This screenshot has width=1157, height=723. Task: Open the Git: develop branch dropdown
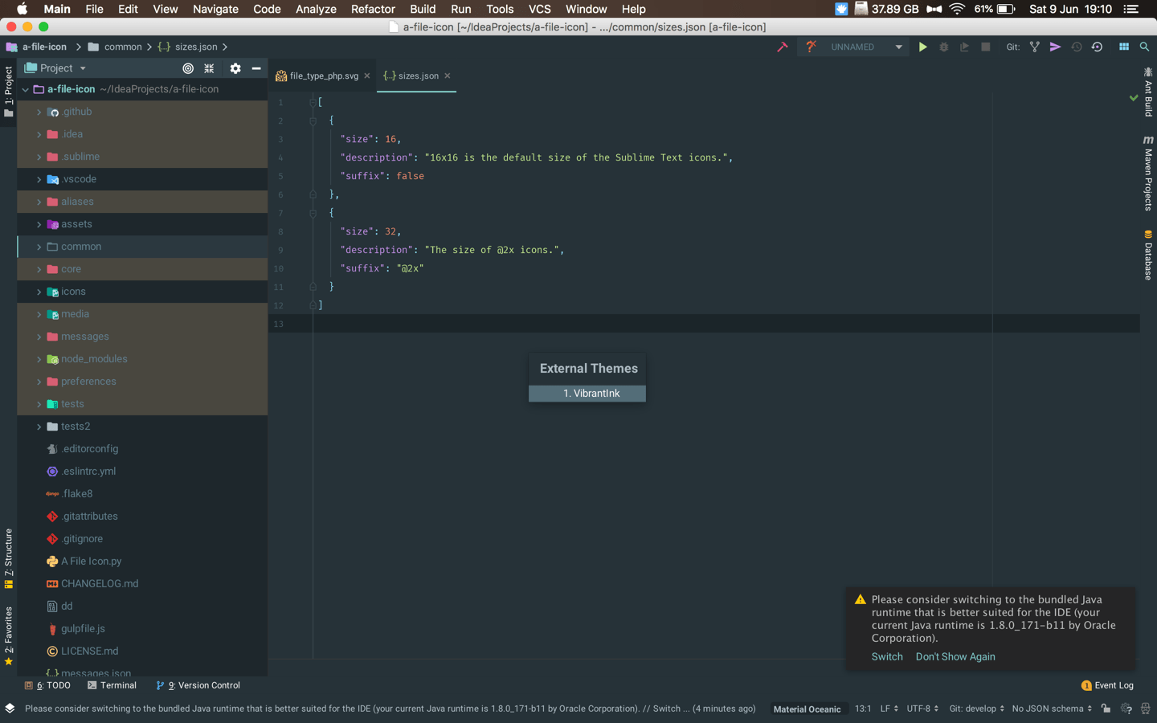(x=976, y=709)
